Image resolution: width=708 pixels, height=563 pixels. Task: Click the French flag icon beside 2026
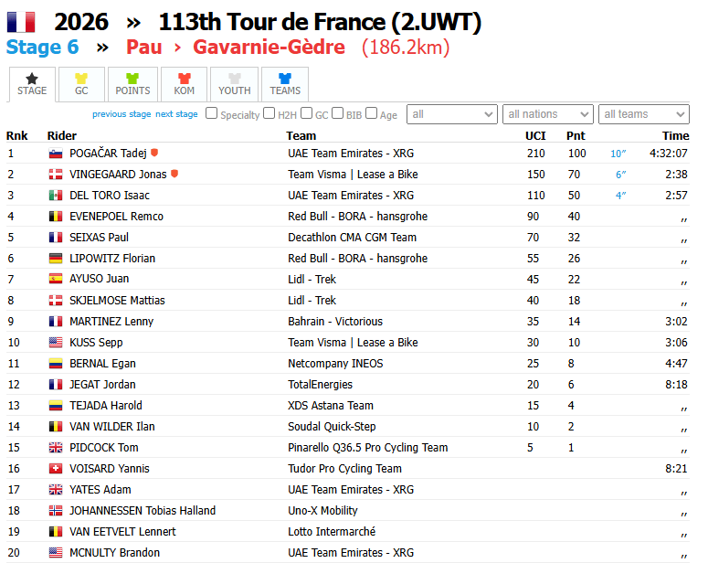click(21, 22)
